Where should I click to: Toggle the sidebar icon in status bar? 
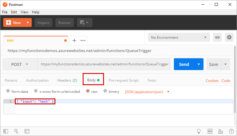pyautogui.click(x=6, y=131)
